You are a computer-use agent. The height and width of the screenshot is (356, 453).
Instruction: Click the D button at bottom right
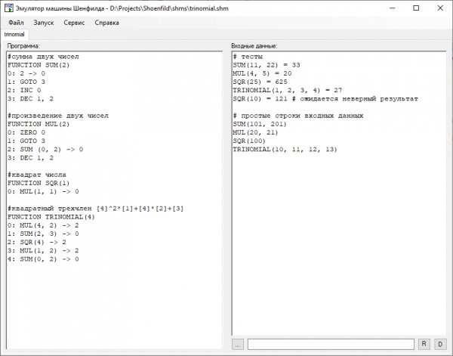coord(440,344)
